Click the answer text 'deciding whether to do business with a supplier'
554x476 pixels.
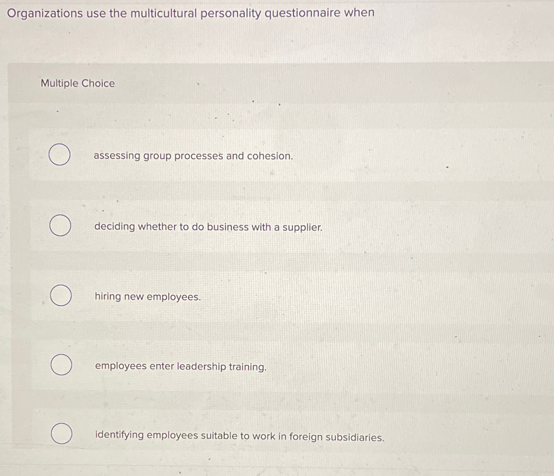[208, 227]
